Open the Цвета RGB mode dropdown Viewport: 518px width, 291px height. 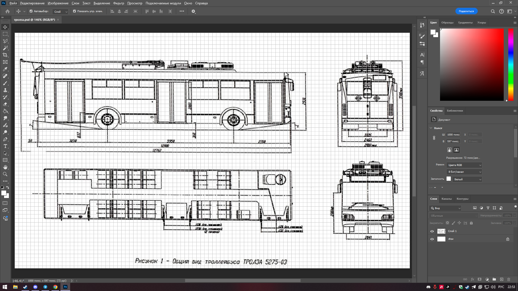click(x=465, y=165)
